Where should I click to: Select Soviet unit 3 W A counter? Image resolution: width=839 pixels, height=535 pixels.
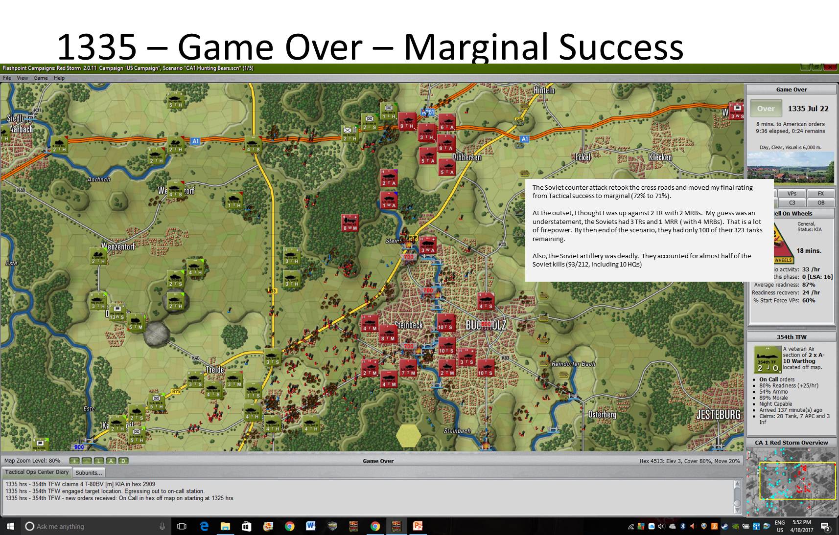coord(427,245)
